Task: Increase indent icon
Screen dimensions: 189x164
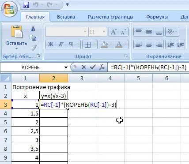Action: click(180, 45)
